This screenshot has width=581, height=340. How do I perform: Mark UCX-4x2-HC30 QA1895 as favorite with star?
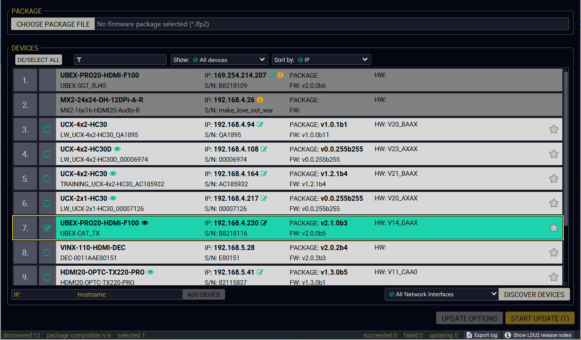(x=553, y=129)
